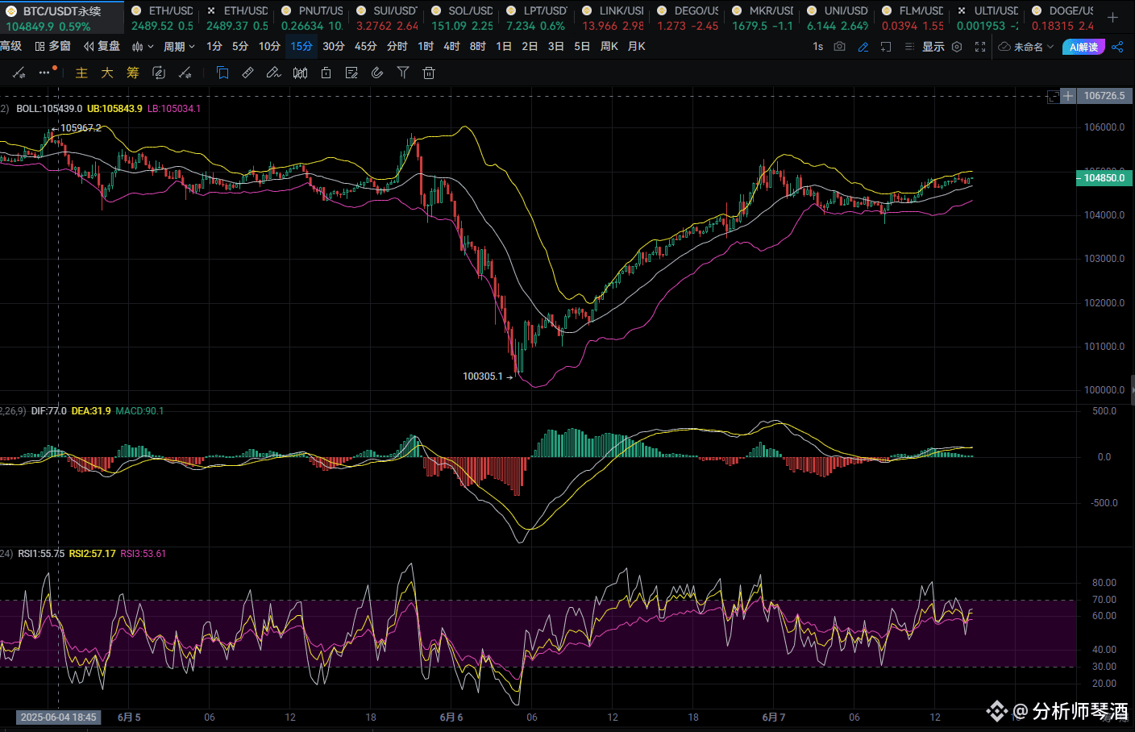The image size is (1135, 732).
Task: Open the hexagon chart settings icon
Action: (x=957, y=47)
